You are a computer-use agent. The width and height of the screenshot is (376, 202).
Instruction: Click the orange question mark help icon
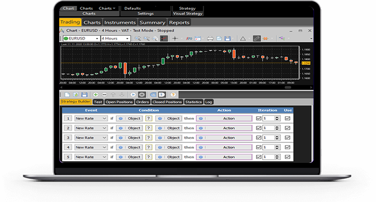click(x=173, y=94)
